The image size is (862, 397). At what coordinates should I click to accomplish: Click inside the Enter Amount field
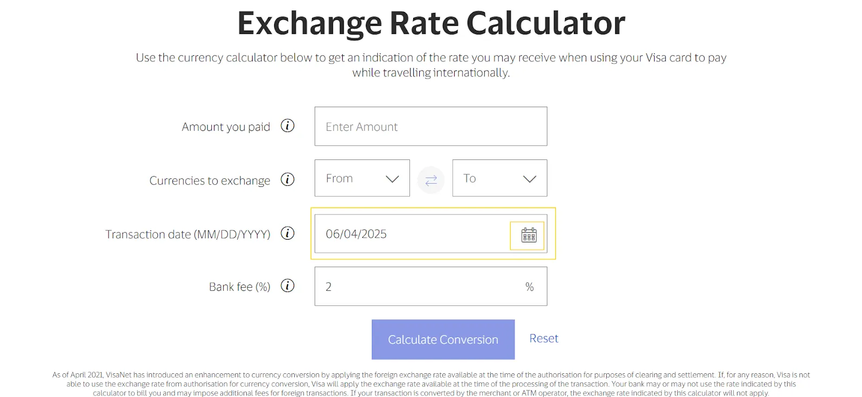point(430,126)
